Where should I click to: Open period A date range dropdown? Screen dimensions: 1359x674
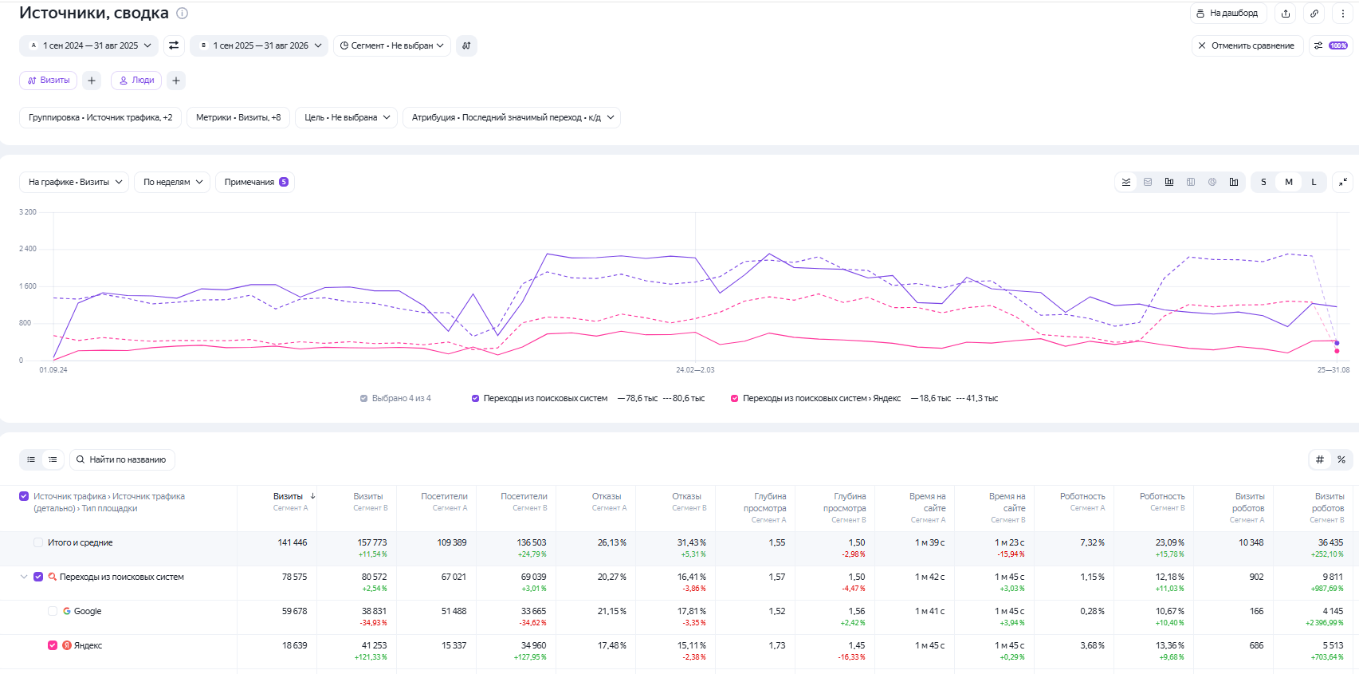tap(88, 45)
